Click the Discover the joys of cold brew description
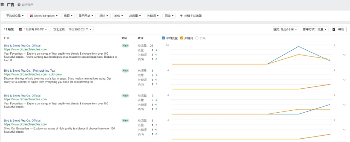 (58, 80)
